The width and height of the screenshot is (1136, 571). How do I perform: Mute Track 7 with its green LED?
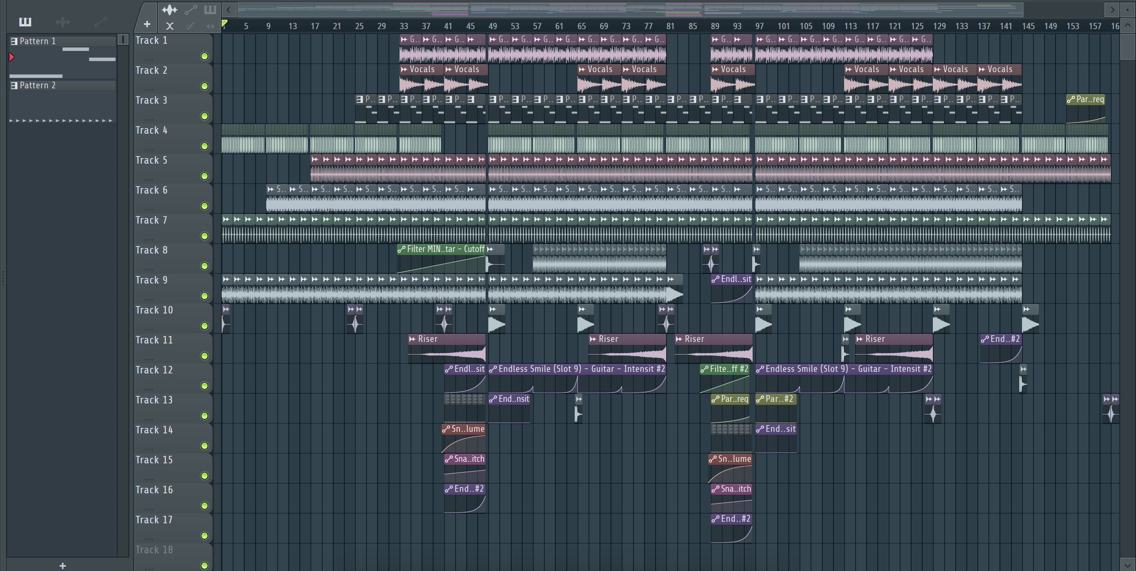click(x=205, y=236)
